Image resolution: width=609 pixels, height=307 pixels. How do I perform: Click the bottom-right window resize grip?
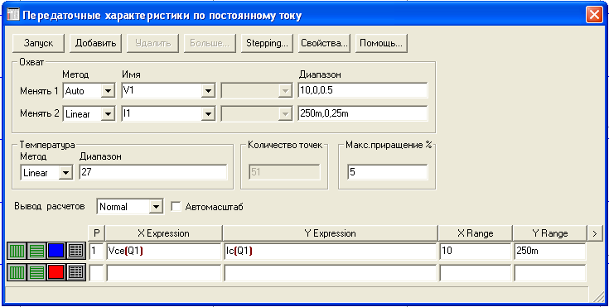[x=597, y=297]
